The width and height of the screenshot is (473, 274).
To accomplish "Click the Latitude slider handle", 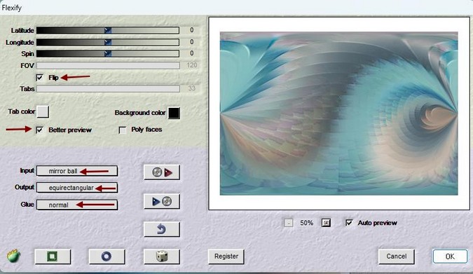I will tap(108, 30).
